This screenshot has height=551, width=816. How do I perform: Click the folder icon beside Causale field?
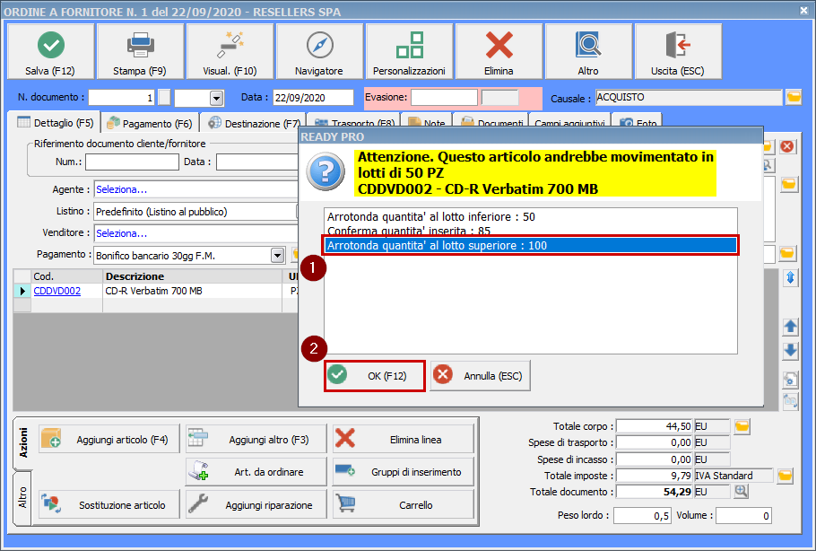click(793, 98)
